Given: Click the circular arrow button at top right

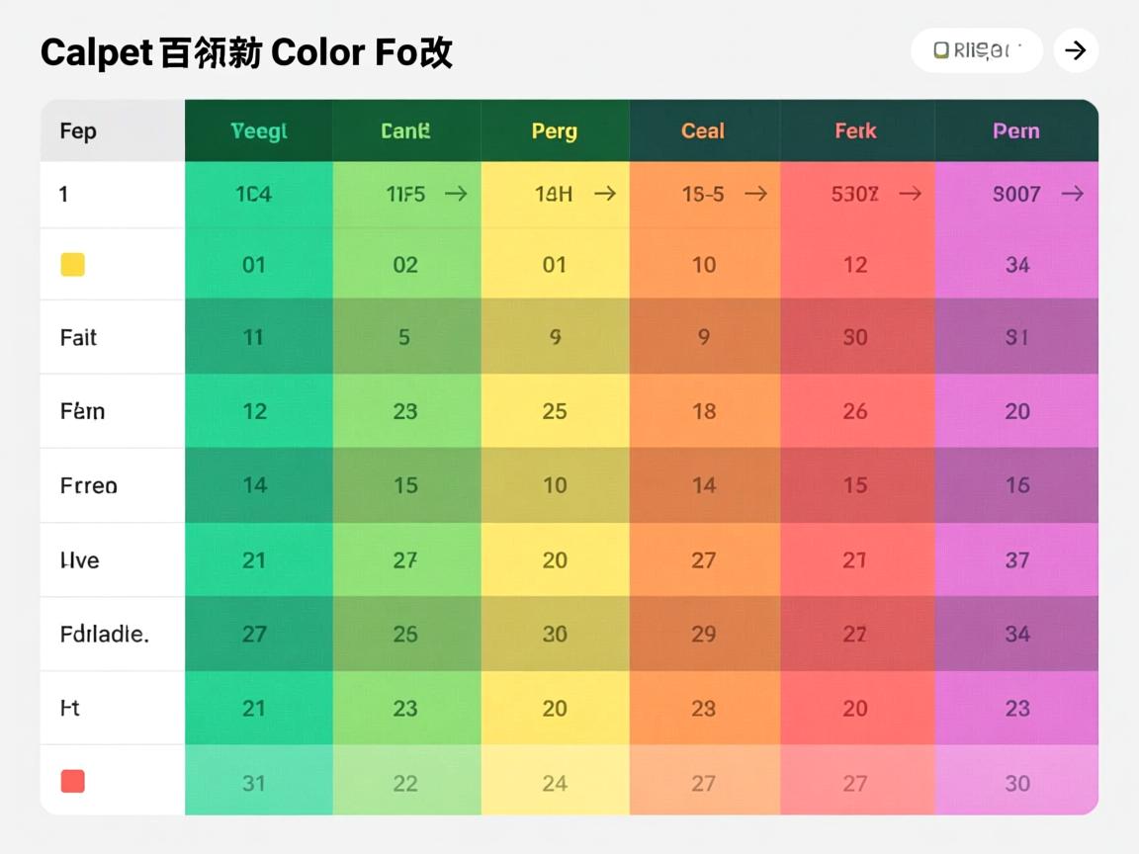Looking at the screenshot, I should coord(1076,49).
